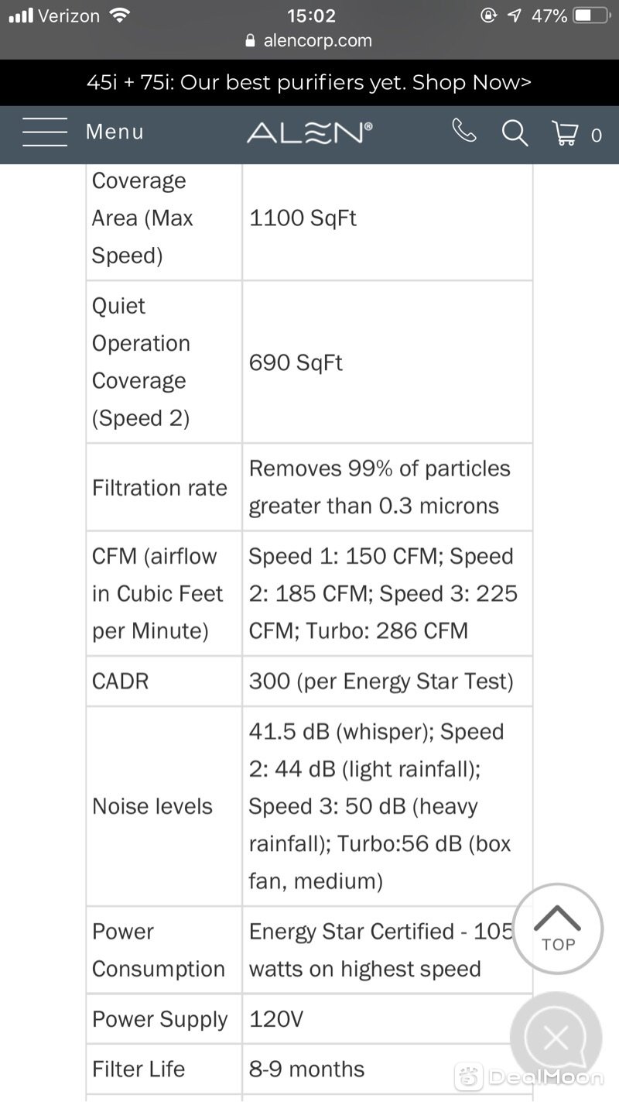This screenshot has width=619, height=1102.
Task: Tap the phone call icon
Action: (x=464, y=131)
